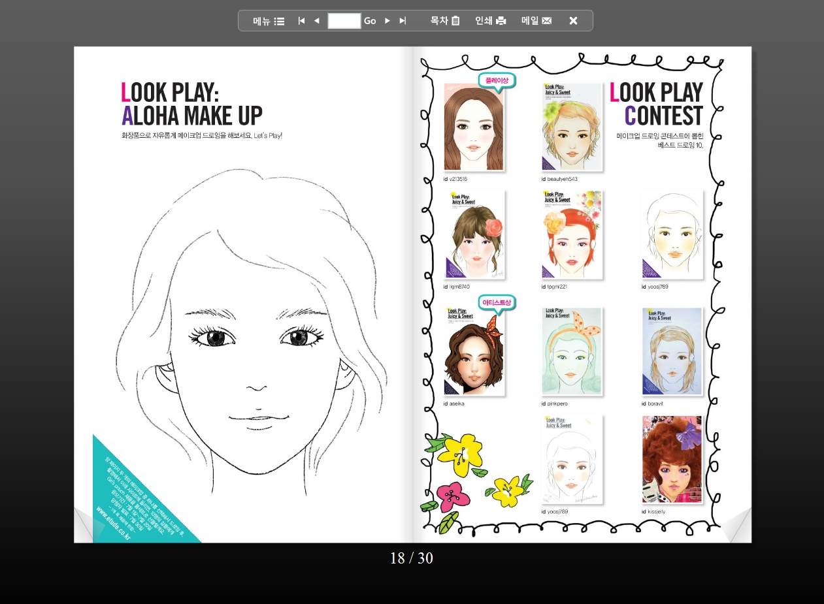
Task: Go to the previous page arrow
Action: point(317,21)
